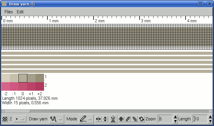Click the '1 mm' ruler label
214x126 pixels.
click(x=54, y=21)
